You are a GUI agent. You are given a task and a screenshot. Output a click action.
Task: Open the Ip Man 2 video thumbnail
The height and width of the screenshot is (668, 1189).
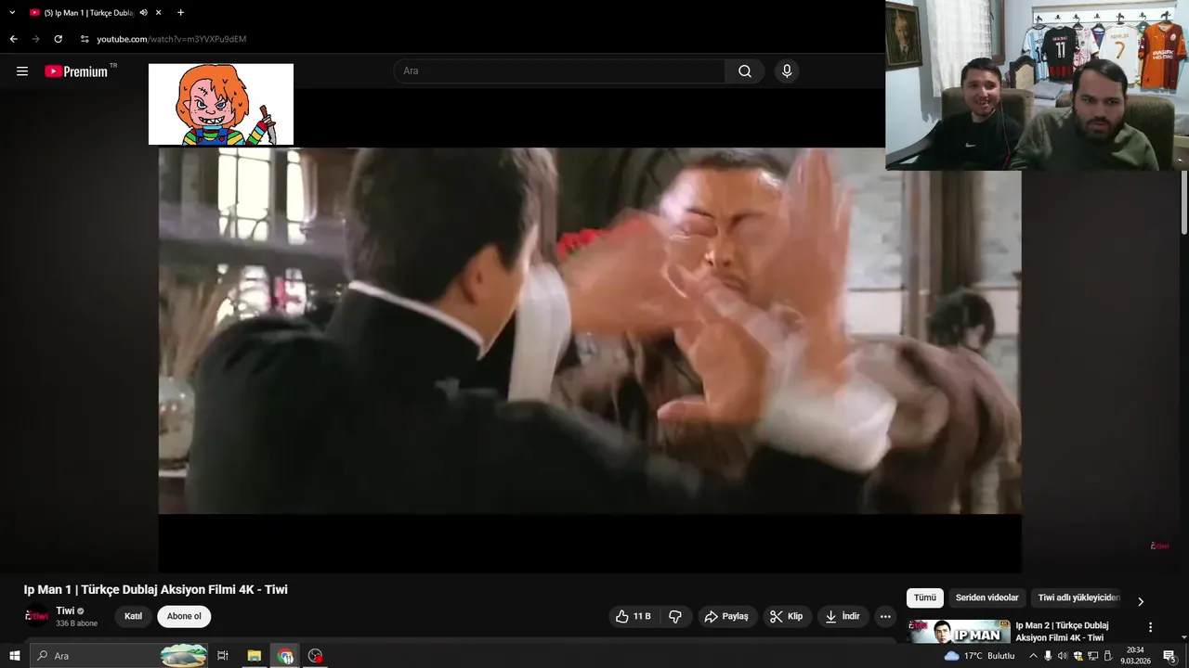[960, 631]
